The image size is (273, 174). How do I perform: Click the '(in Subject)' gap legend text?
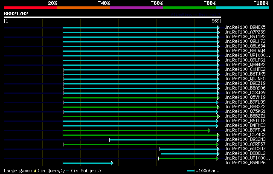[x=86, y=171]
